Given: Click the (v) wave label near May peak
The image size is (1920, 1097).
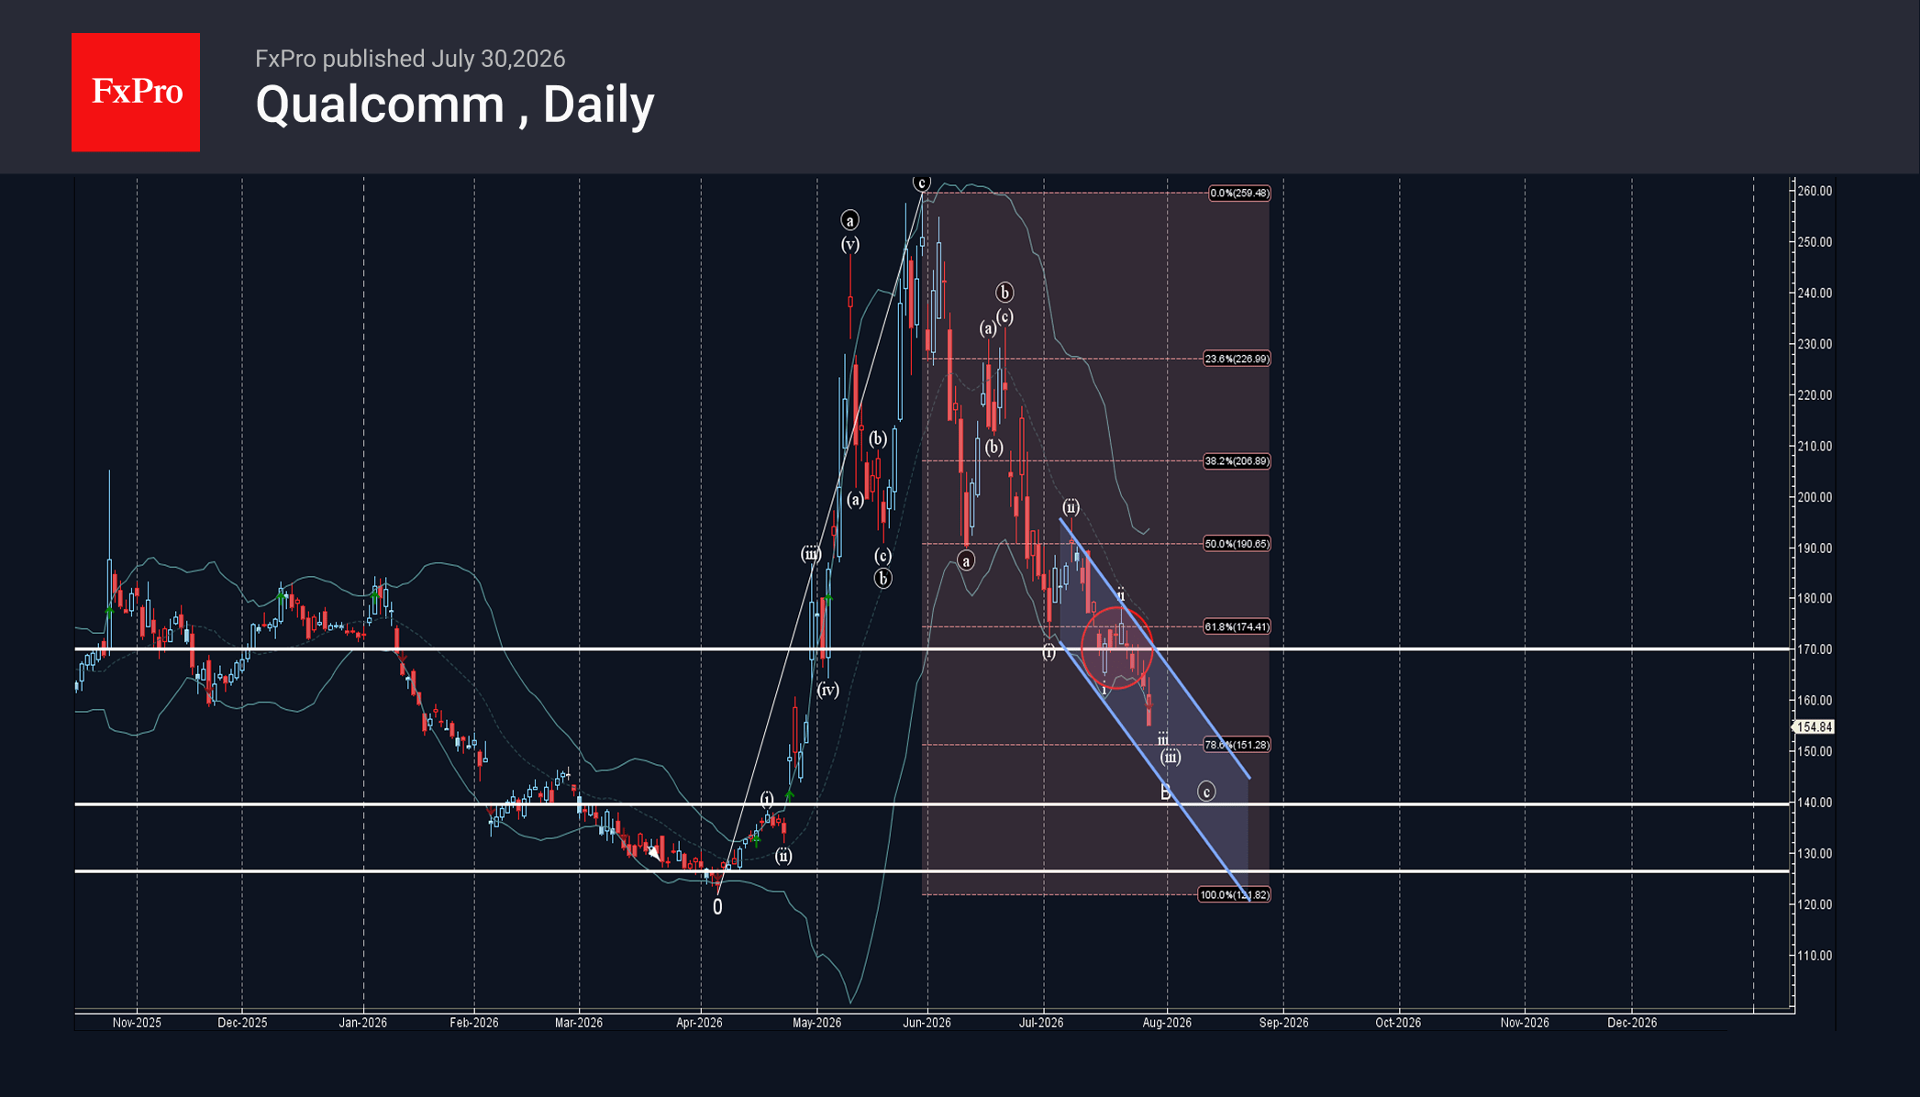Looking at the screenshot, I should click(850, 244).
